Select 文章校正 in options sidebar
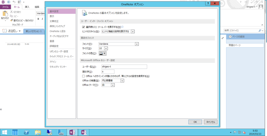267x136 pixels. 62,21
